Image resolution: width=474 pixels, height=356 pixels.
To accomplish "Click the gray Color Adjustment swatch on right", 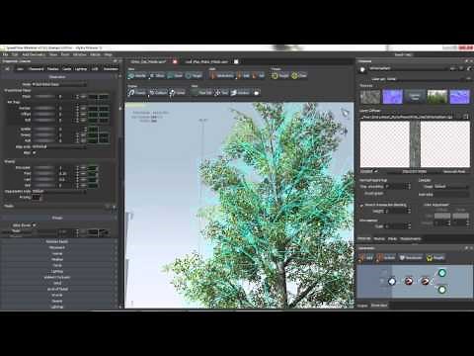I will [x=460, y=217].
